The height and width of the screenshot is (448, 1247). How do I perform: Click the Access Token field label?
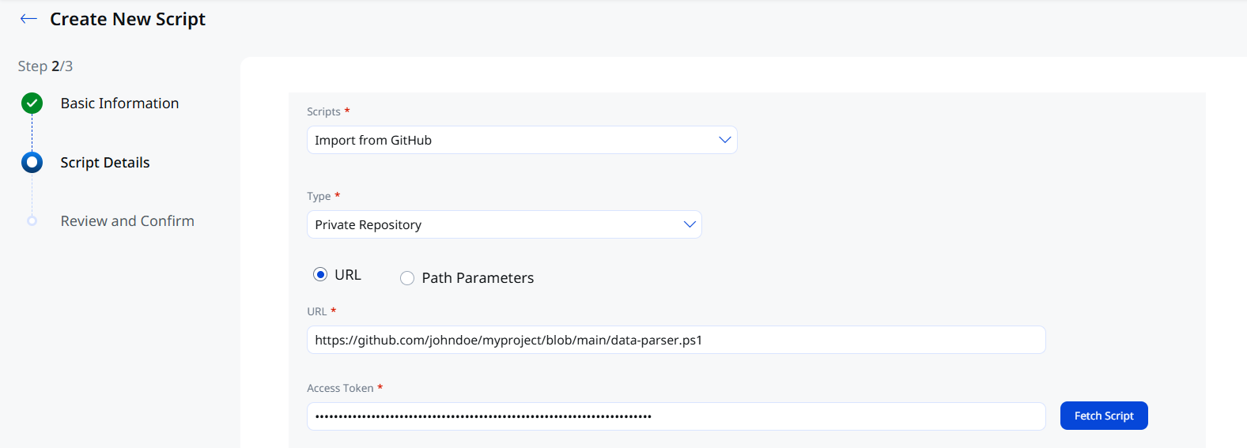click(x=340, y=388)
